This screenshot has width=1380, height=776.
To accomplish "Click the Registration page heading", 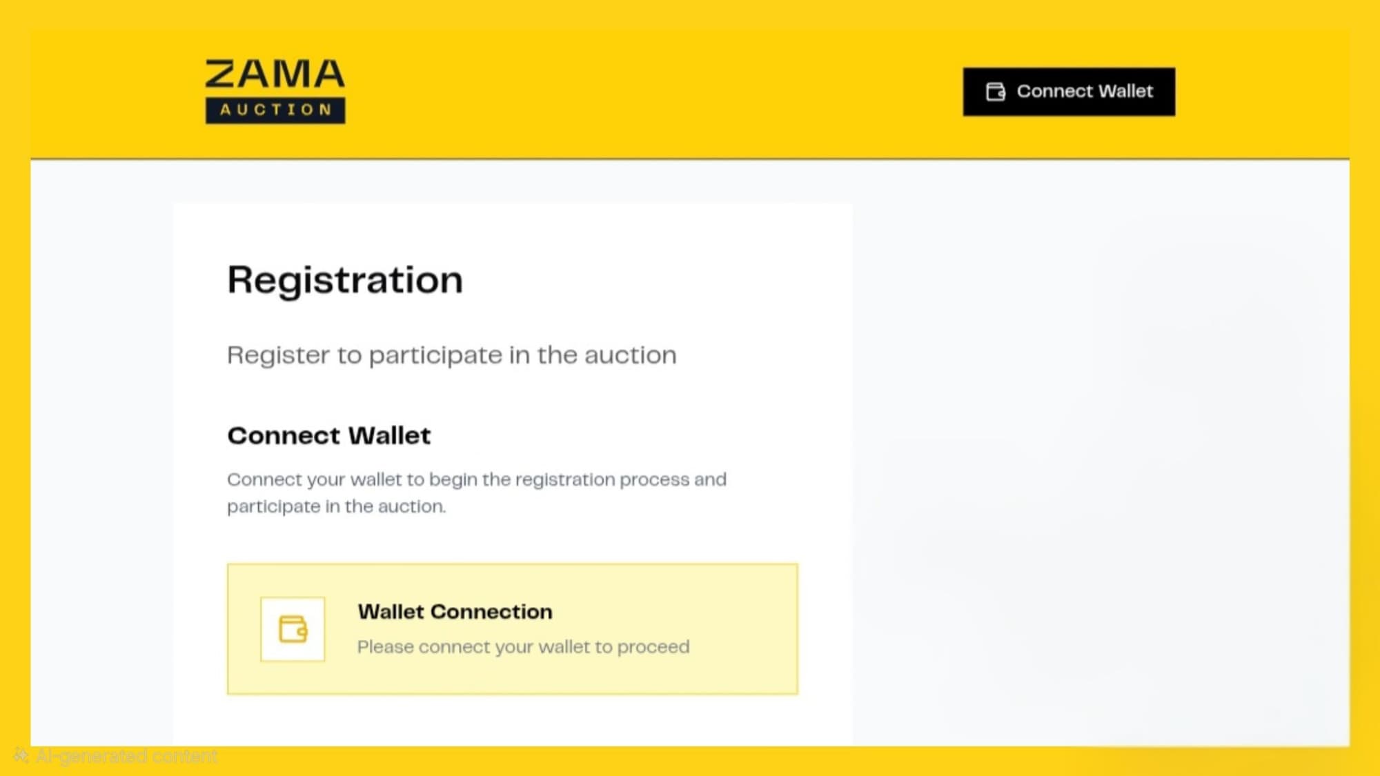I will [x=345, y=280].
